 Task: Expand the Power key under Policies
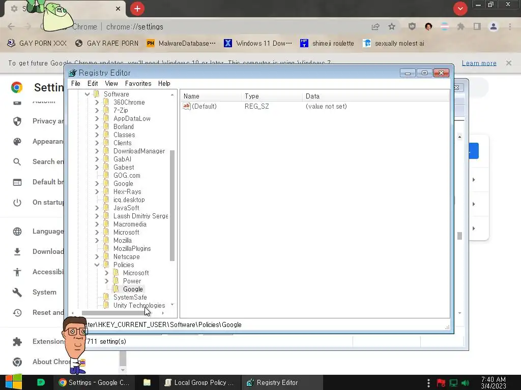[106, 281]
